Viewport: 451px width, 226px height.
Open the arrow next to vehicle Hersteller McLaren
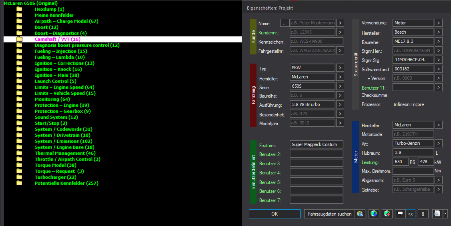click(340, 77)
